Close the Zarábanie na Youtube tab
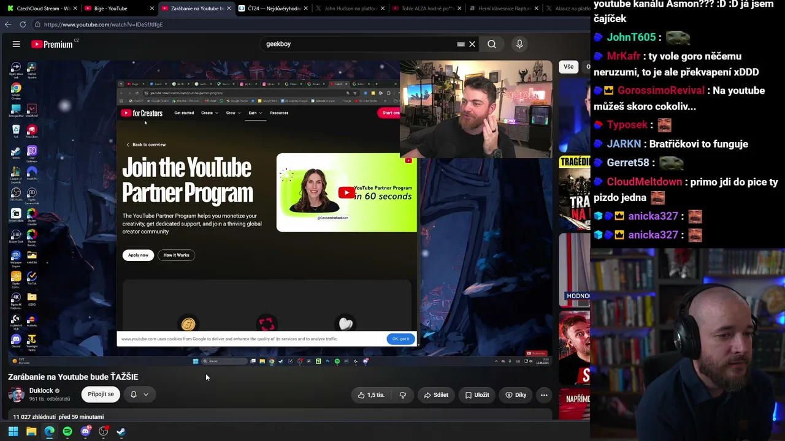This screenshot has height=441, width=785. (229, 9)
